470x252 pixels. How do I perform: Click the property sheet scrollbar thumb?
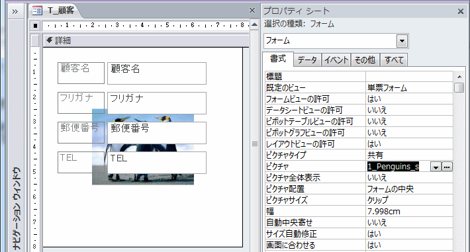click(x=459, y=88)
